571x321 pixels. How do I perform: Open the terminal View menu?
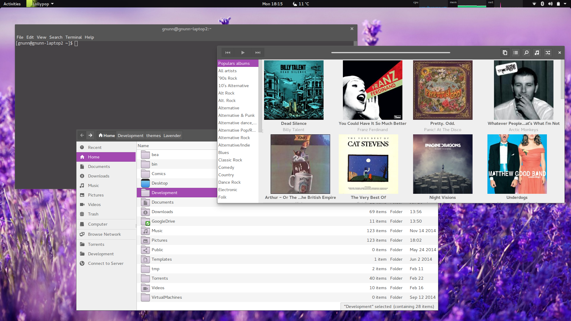[x=42, y=37]
